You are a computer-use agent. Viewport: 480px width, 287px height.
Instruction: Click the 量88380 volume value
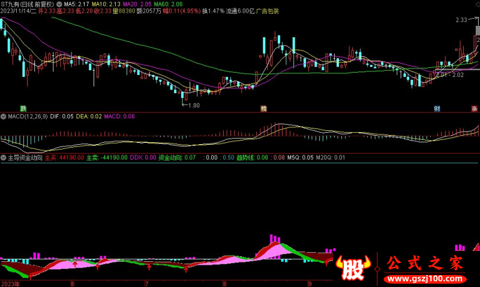click(x=124, y=11)
